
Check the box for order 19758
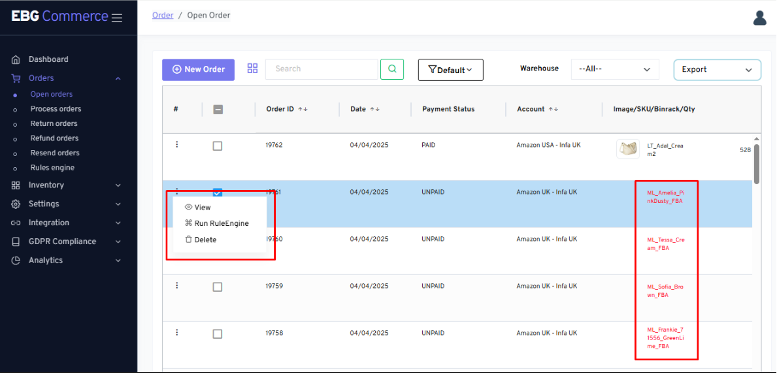pos(218,334)
